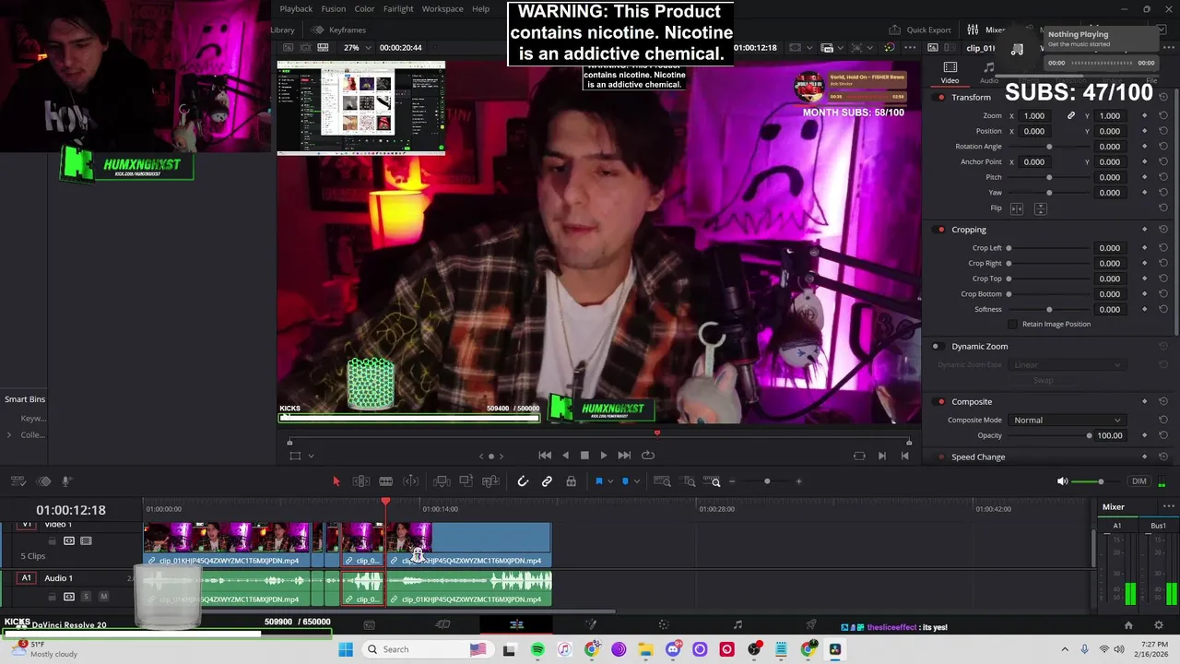Viewport: 1180px width, 664px height.
Task: Go to next clip edit point
Action: click(x=881, y=456)
